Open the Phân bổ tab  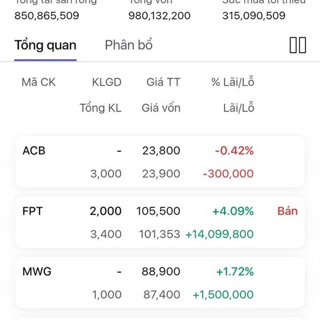pos(129,45)
